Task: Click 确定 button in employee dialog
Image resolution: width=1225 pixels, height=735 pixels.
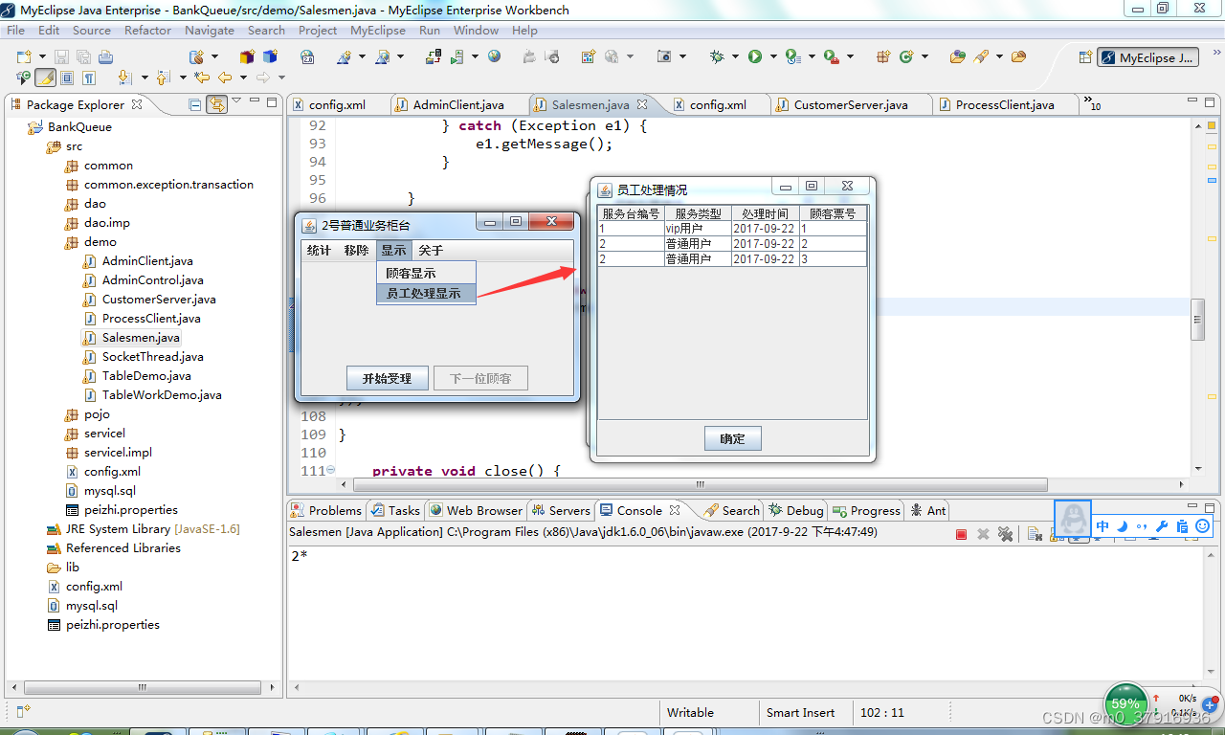Action: click(732, 438)
